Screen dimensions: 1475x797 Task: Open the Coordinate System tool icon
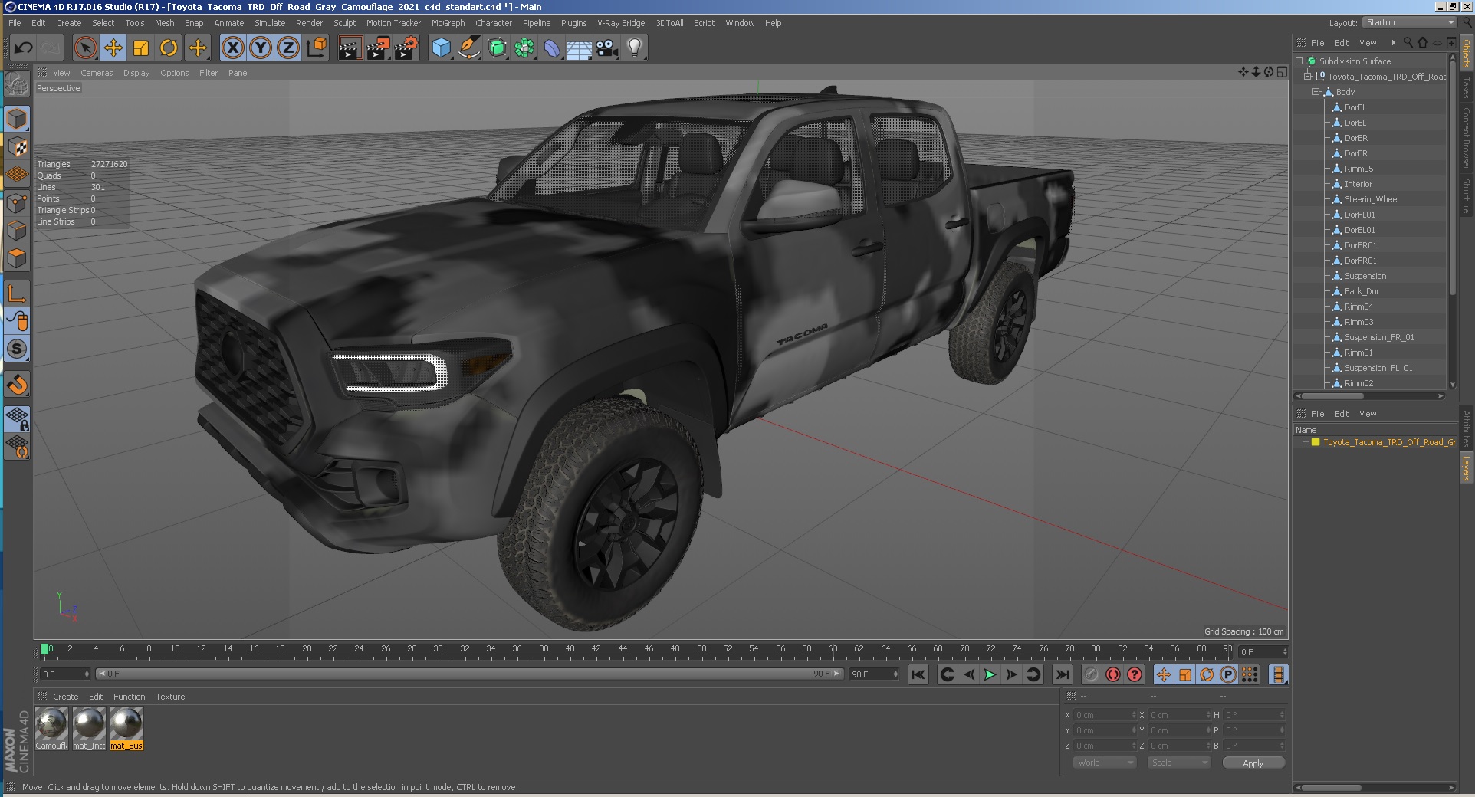[x=316, y=48]
